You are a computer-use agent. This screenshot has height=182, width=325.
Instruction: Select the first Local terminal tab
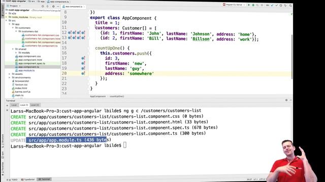(14, 105)
